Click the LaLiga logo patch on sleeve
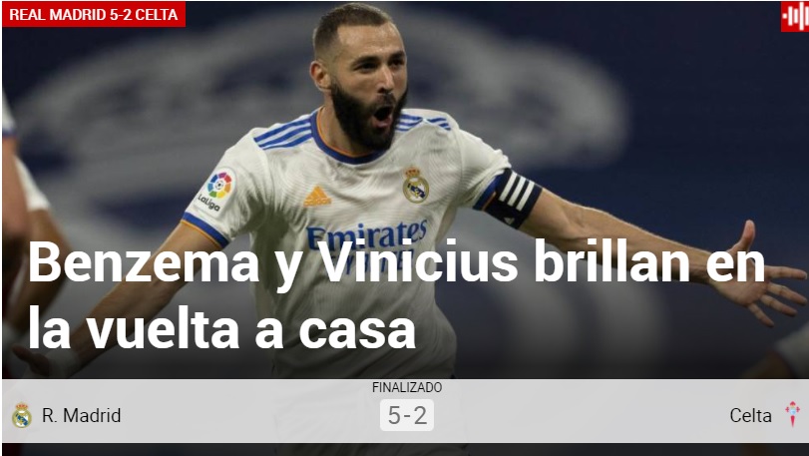This screenshot has width=809, height=456. (x=217, y=190)
